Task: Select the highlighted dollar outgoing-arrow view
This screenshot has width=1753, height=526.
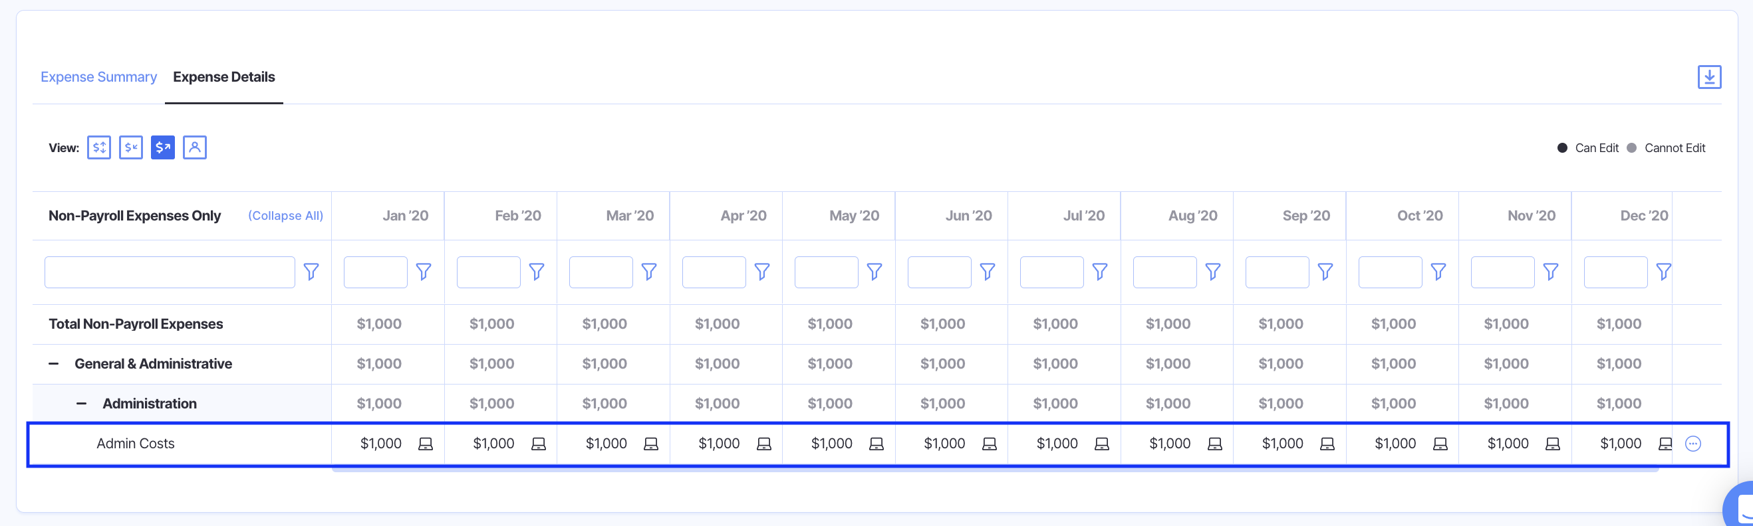Action: coord(163,147)
